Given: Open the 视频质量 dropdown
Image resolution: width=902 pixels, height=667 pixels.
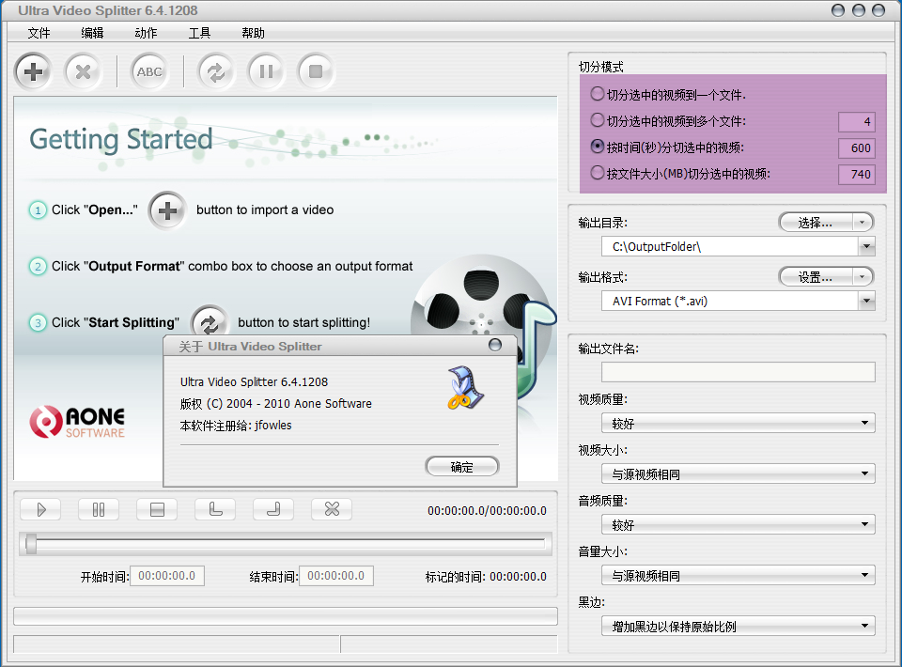Looking at the screenshot, I should [739, 423].
